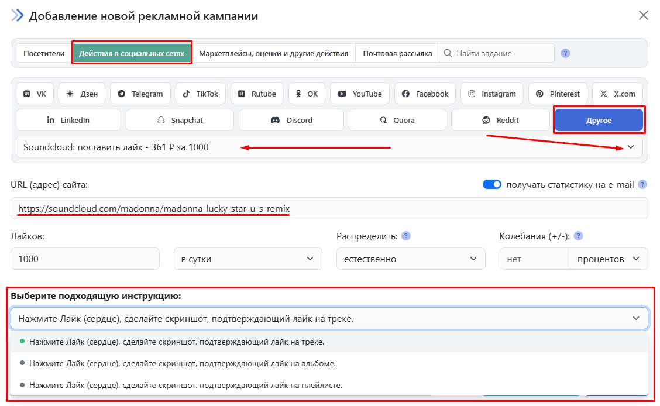The image size is (660, 406).
Task: Switch to the 'Посетители' tab
Action: coord(44,53)
